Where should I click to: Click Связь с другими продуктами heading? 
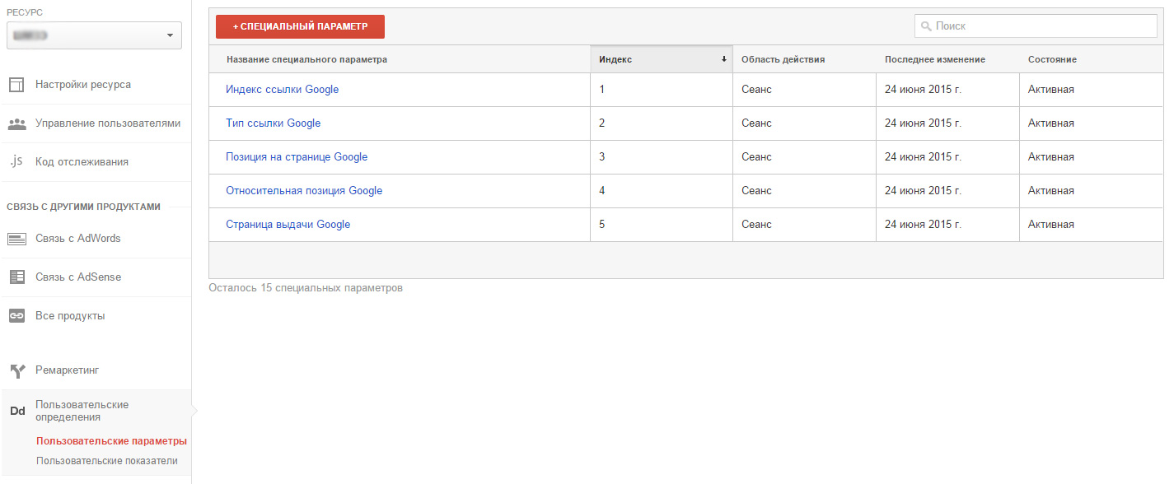[83, 207]
